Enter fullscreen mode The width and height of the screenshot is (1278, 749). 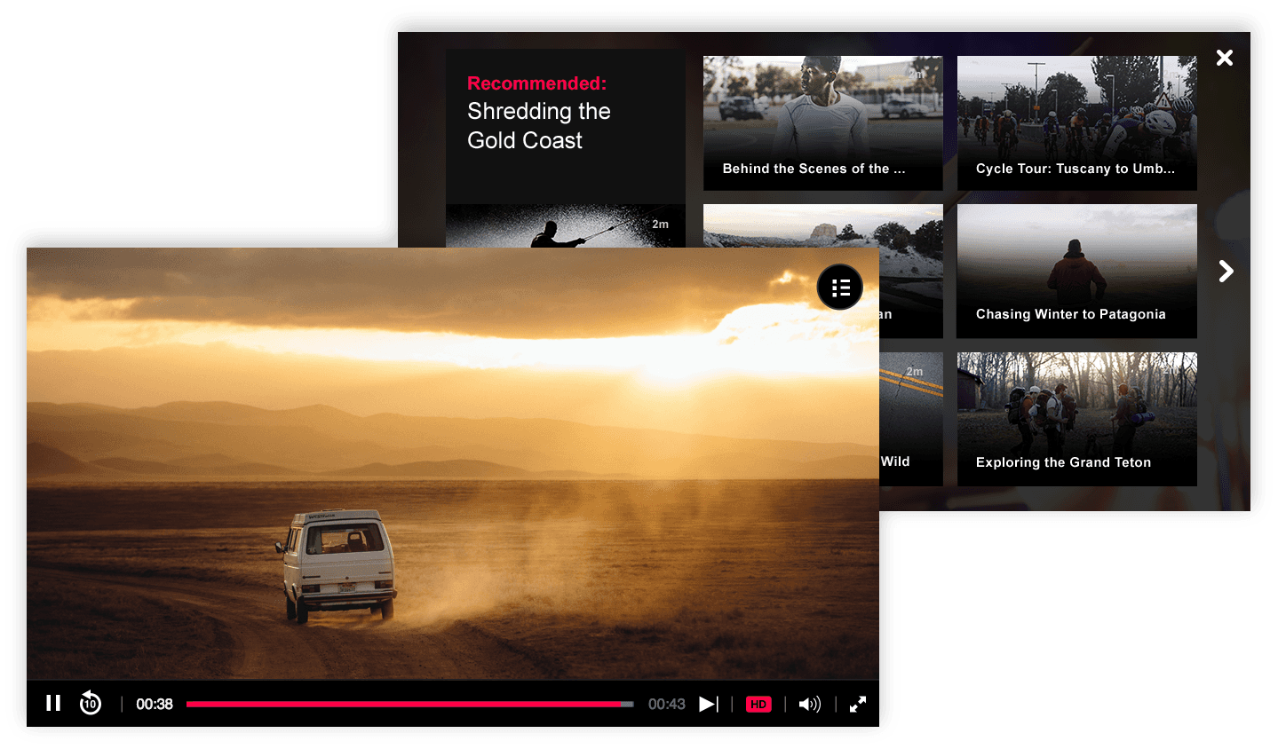pyautogui.click(x=858, y=704)
